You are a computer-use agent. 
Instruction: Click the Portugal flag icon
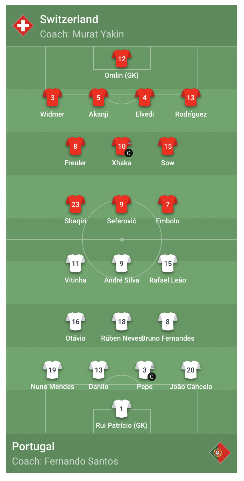click(x=220, y=453)
